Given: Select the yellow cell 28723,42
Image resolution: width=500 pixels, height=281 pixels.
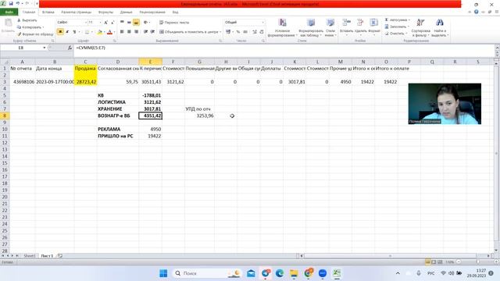Looking at the screenshot, I should 86,82.
